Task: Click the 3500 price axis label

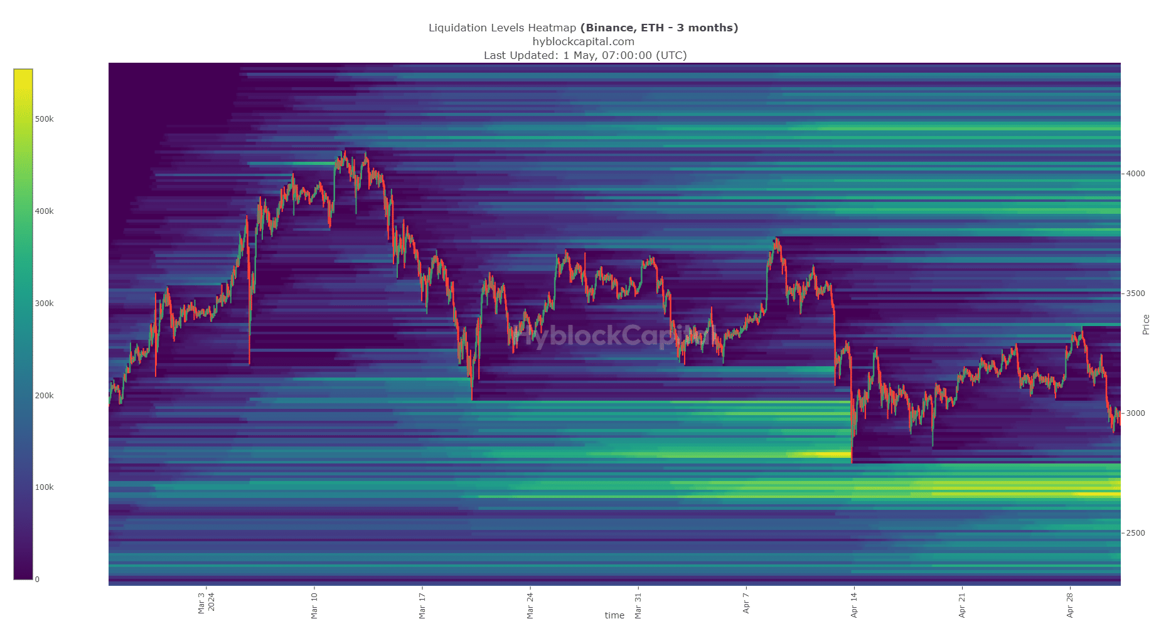Action: [x=1135, y=294]
